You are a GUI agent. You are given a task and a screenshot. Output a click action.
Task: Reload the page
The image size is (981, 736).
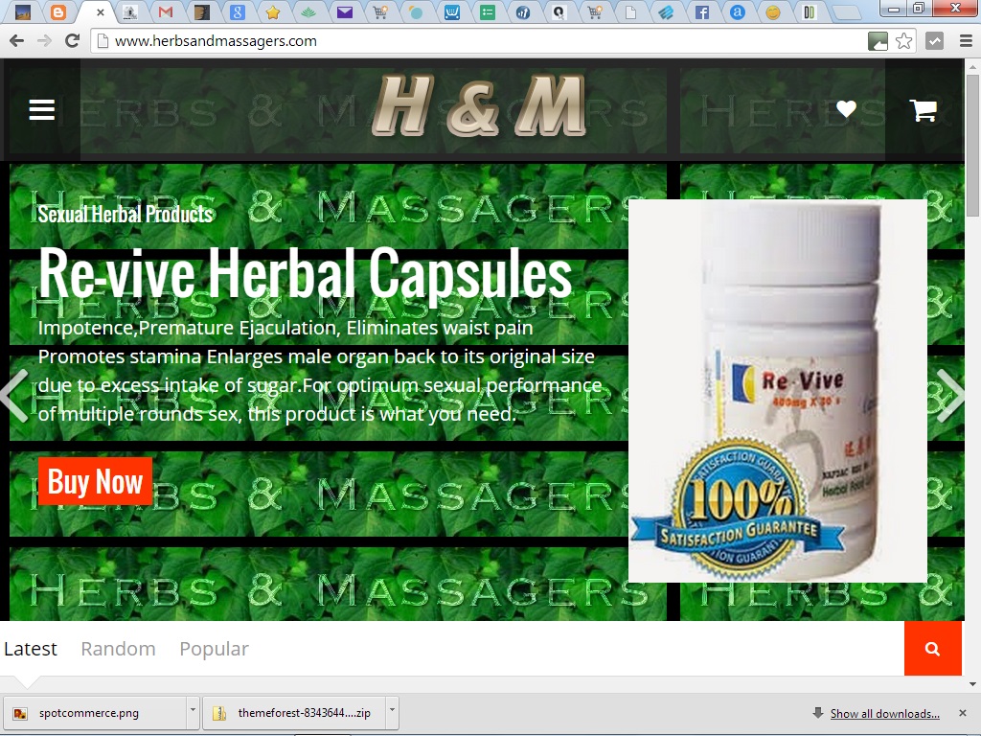[73, 41]
